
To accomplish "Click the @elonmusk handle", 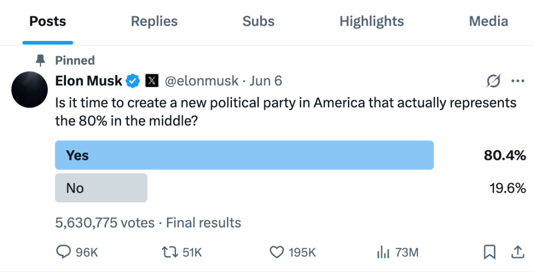I will coord(201,81).
